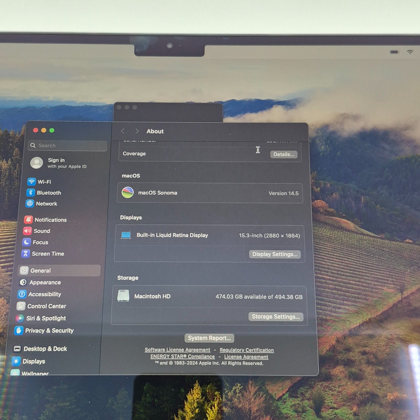Open the Software License Agreement link
The height and width of the screenshot is (420, 420).
pos(177,350)
